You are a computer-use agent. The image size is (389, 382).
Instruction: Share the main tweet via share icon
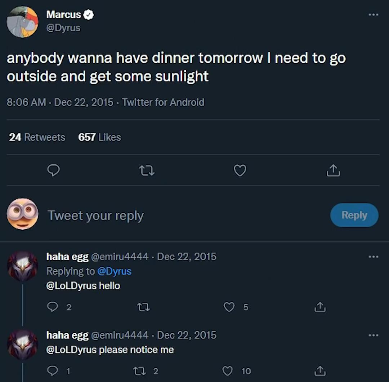333,170
